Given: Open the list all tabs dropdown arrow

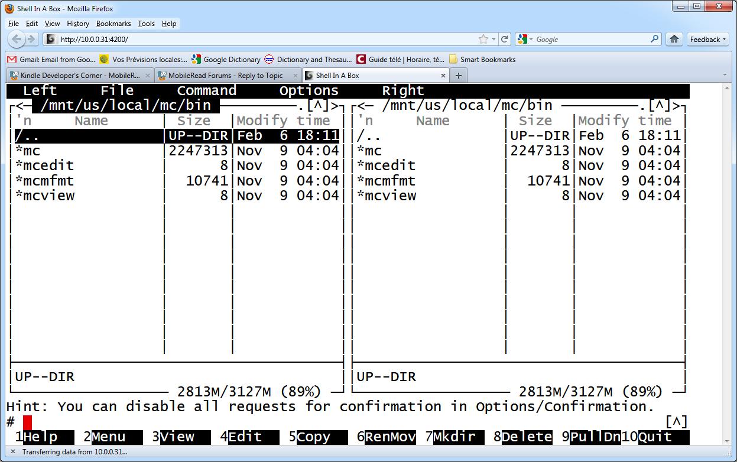Looking at the screenshot, I should 725,76.
